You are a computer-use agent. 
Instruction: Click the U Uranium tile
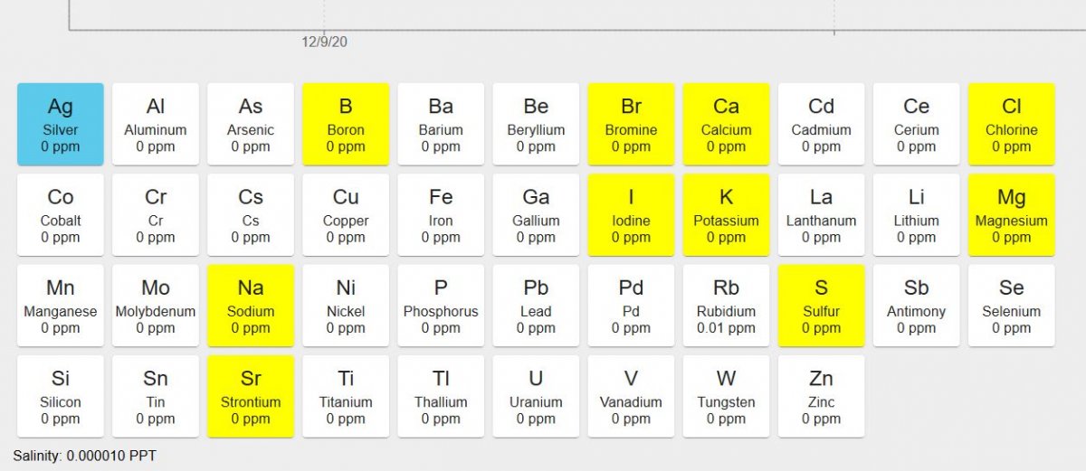(536, 397)
